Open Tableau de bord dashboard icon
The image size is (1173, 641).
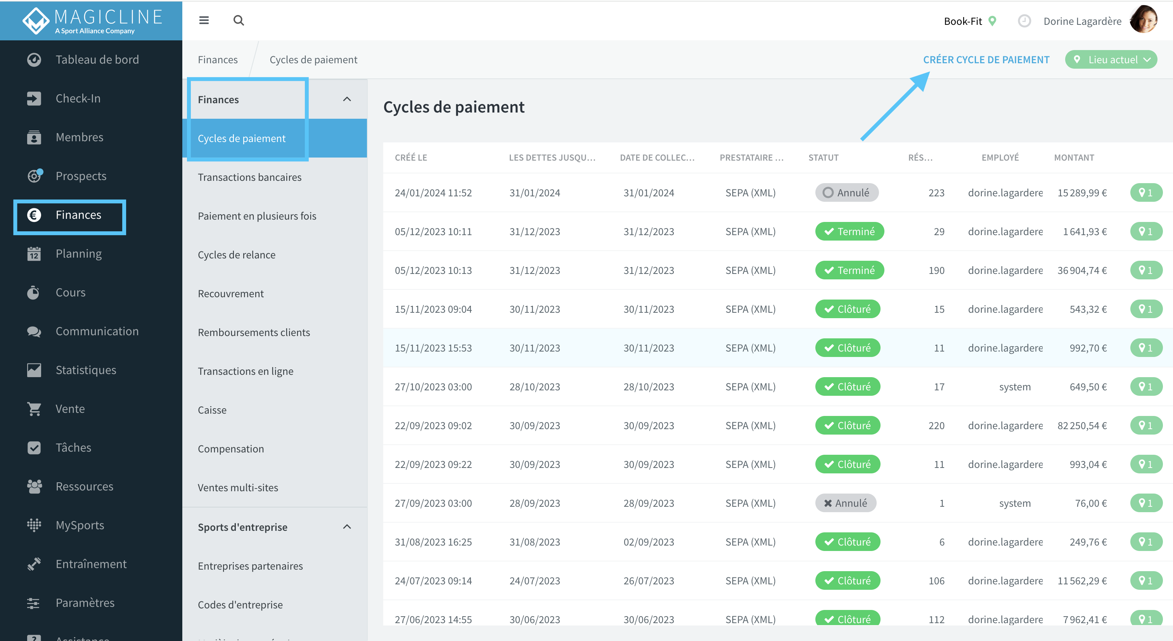click(x=34, y=60)
